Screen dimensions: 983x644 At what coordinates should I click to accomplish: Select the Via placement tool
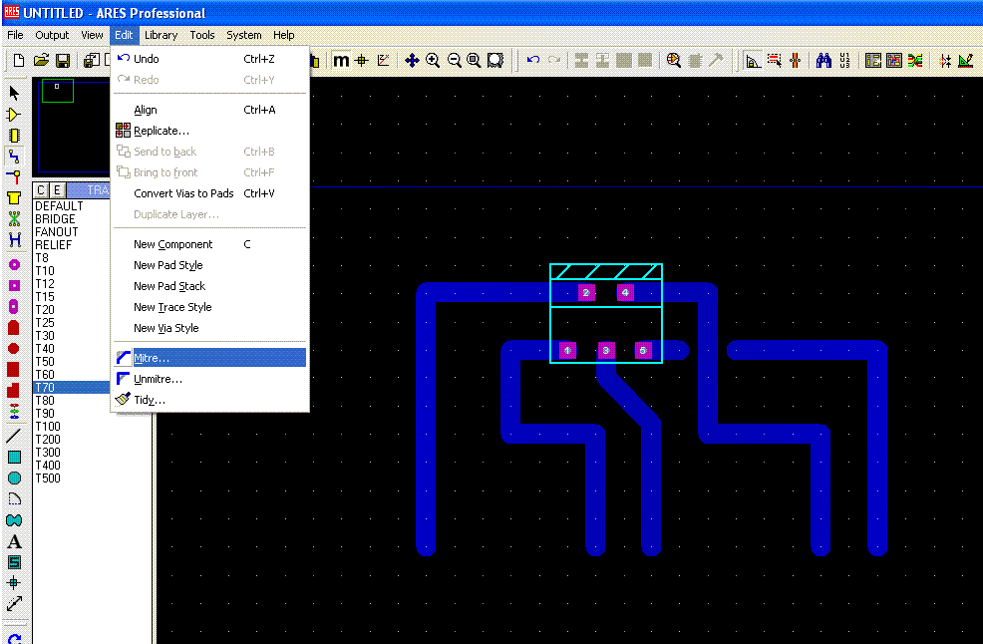click(14, 176)
